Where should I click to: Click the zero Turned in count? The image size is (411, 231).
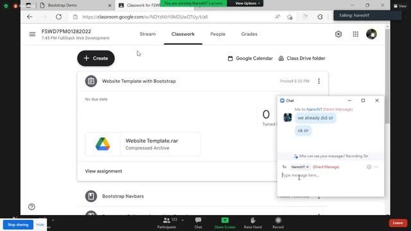click(x=266, y=114)
